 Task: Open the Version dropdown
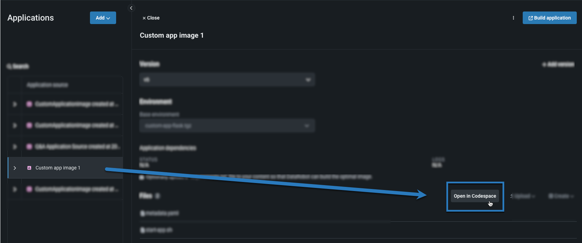(x=227, y=79)
